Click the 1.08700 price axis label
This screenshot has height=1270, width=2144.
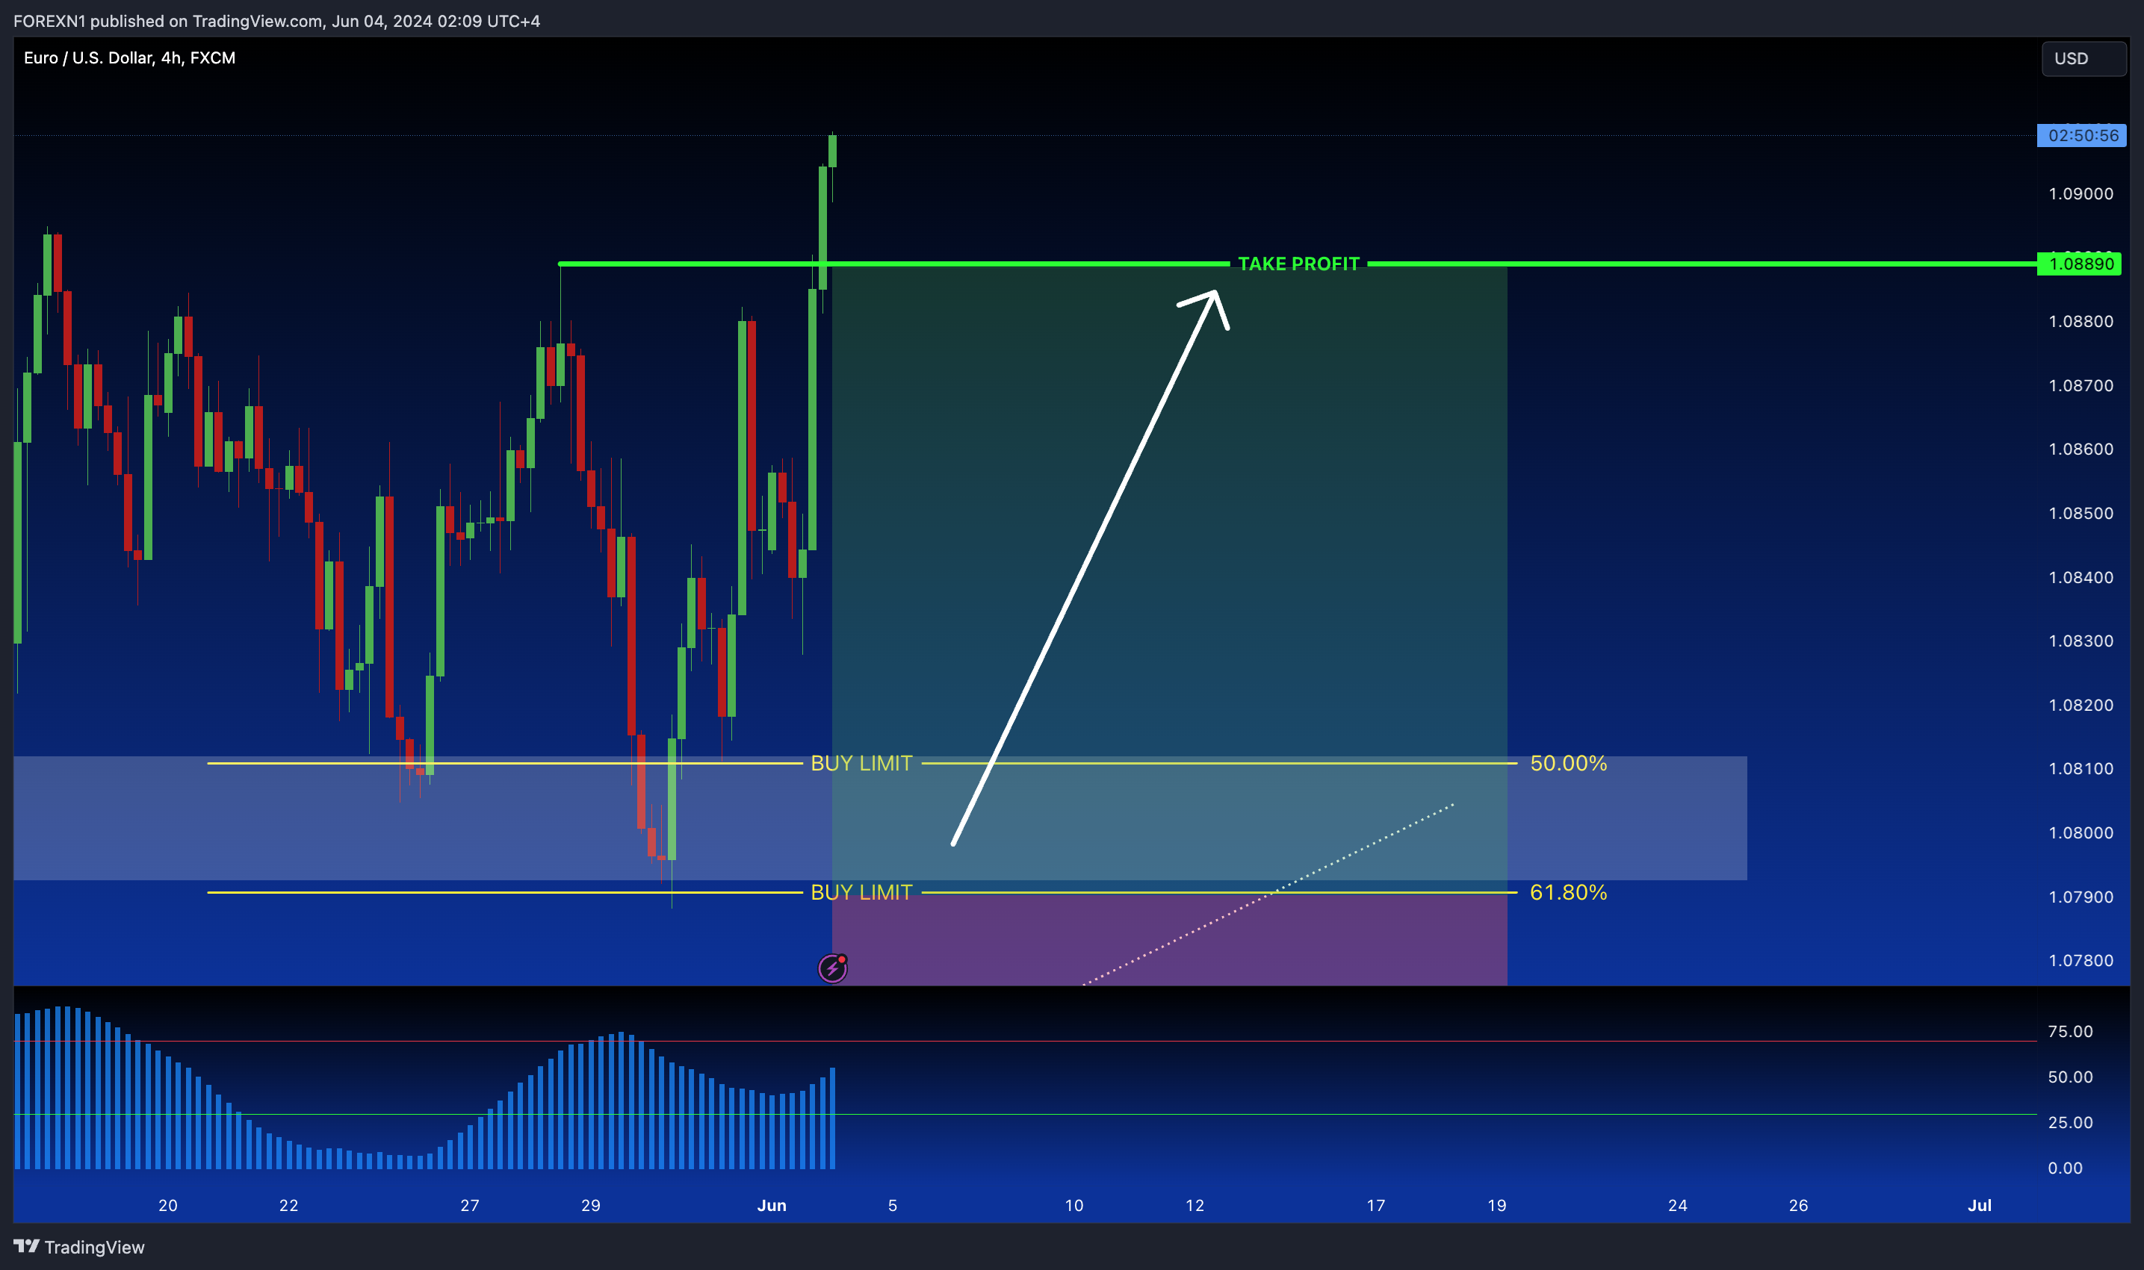[2081, 385]
